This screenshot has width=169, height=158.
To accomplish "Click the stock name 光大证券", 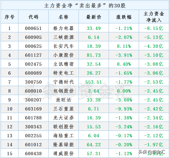I will coord(64,118).
